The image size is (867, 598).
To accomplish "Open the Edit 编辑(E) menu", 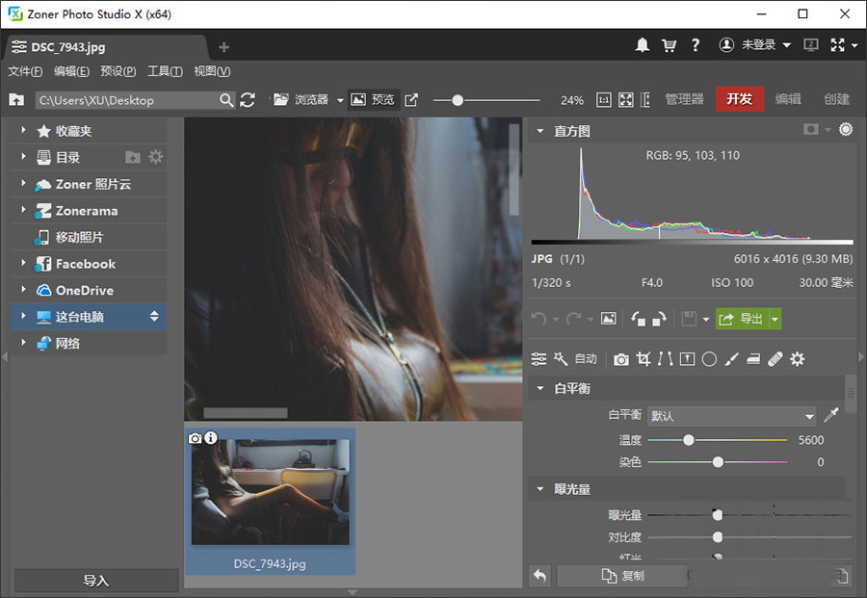I will click(71, 71).
